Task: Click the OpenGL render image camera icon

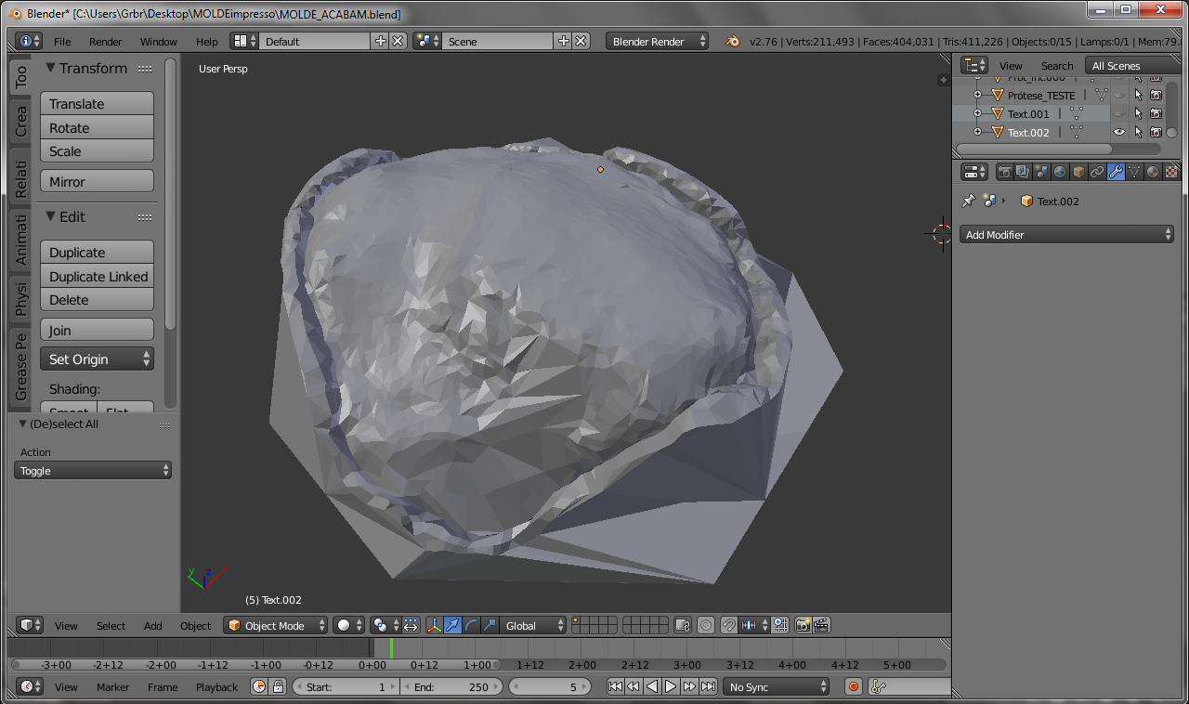Action: click(804, 625)
